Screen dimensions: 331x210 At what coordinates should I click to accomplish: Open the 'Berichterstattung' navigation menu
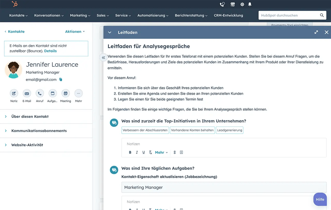click(x=191, y=15)
